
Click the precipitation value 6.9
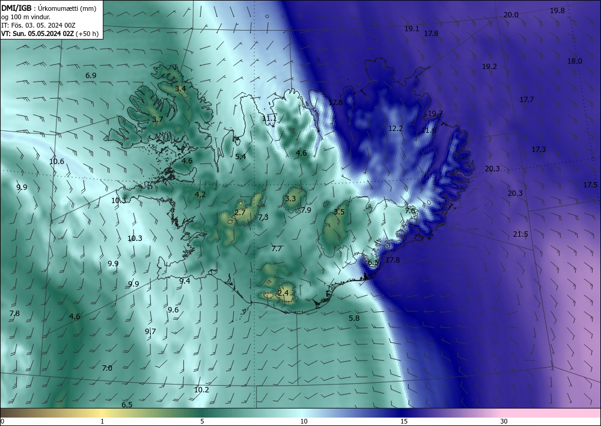pyautogui.click(x=91, y=76)
